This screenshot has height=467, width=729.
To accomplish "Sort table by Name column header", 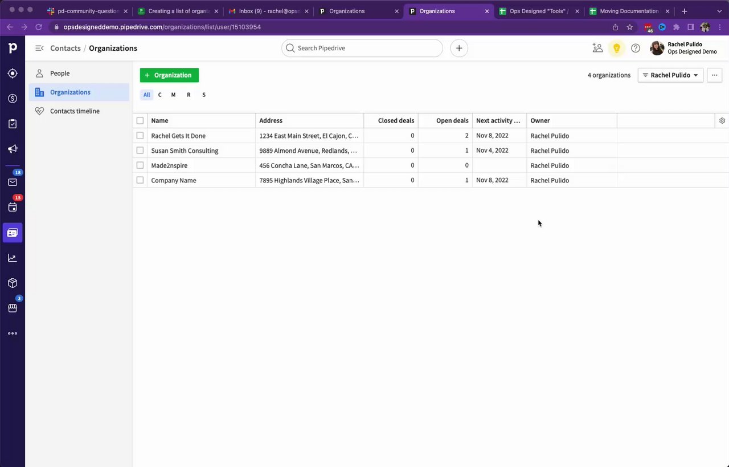I will pos(202,121).
